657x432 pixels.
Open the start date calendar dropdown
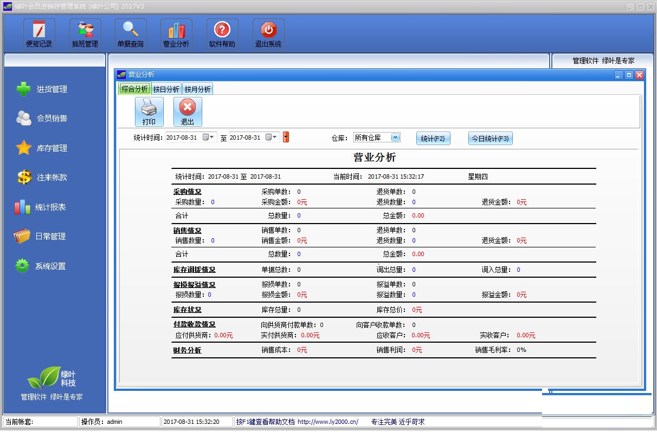click(209, 138)
